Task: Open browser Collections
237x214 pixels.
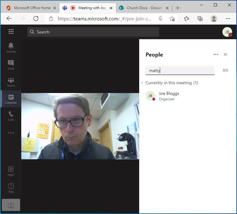Action: tap(200, 19)
